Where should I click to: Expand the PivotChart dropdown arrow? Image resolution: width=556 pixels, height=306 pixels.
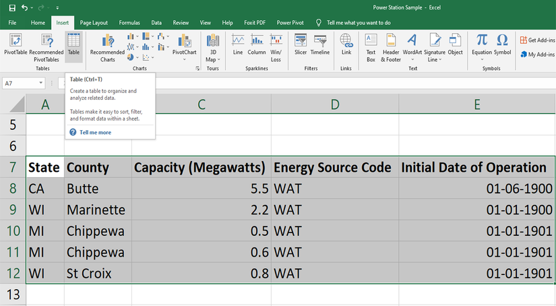(x=185, y=59)
